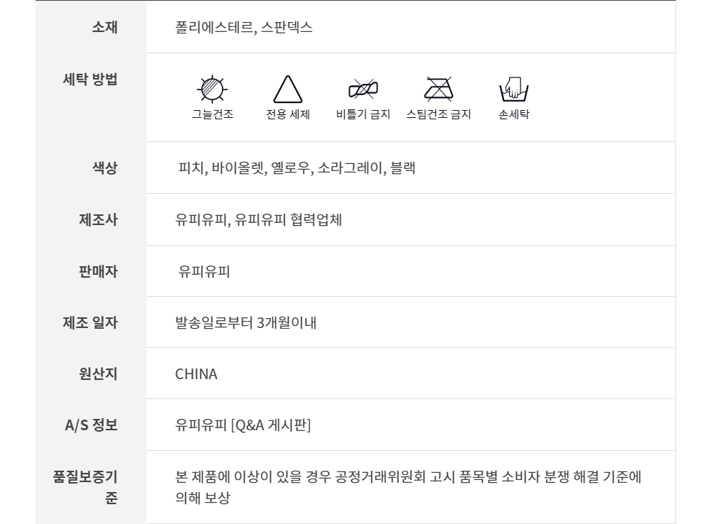Click the 스팀건조 금지 caption text

click(x=438, y=114)
